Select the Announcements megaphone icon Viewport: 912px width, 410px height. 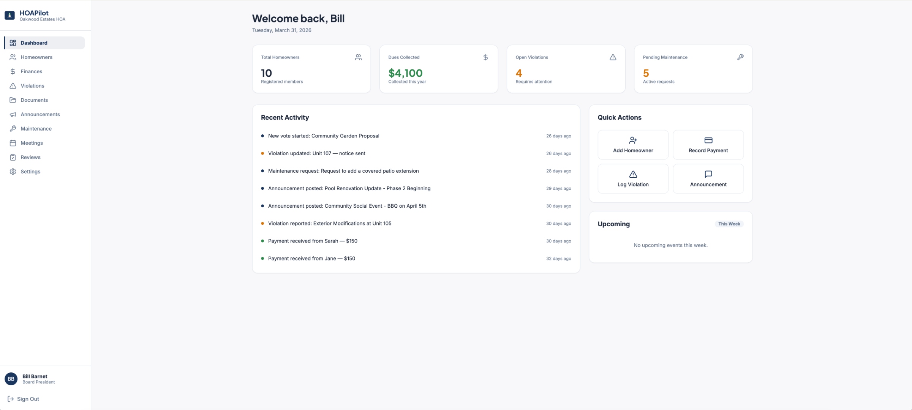pos(13,114)
